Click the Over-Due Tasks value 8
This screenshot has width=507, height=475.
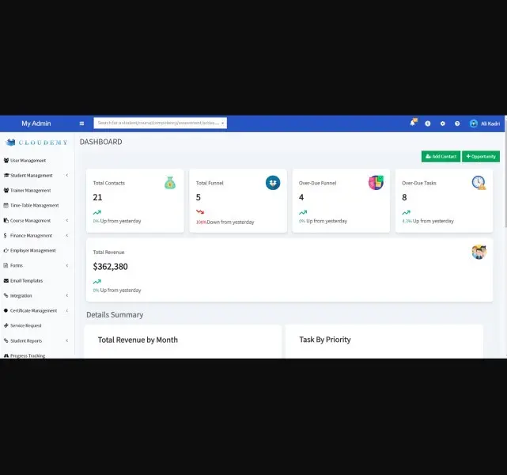click(404, 197)
